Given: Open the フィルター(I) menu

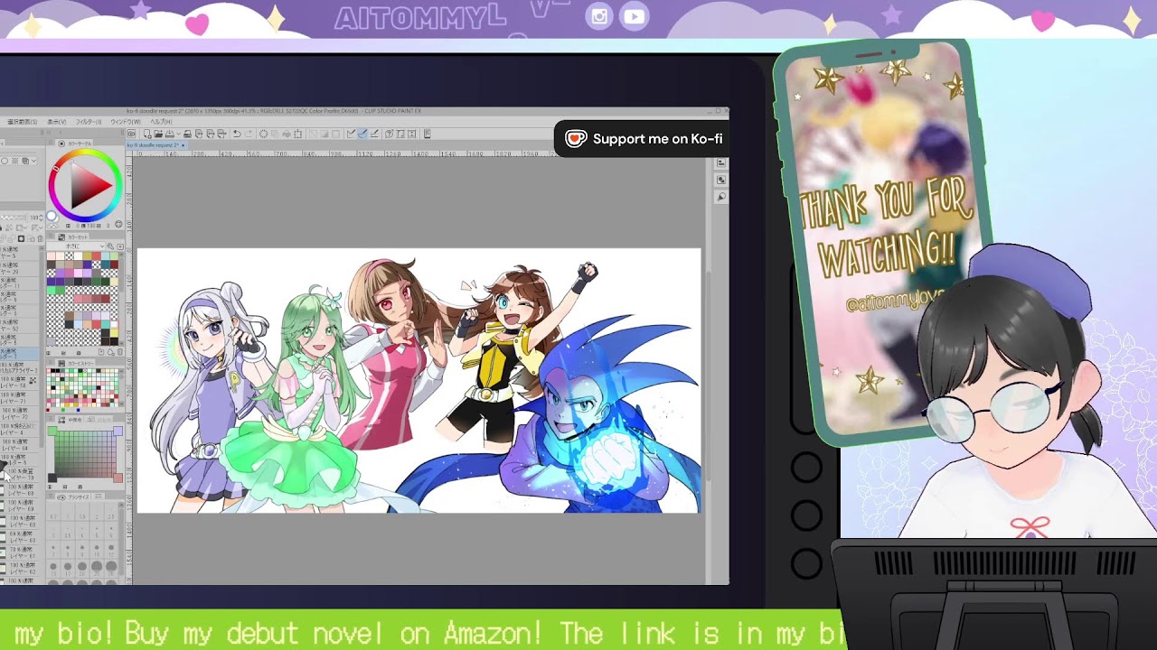Looking at the screenshot, I should pyautogui.click(x=88, y=122).
